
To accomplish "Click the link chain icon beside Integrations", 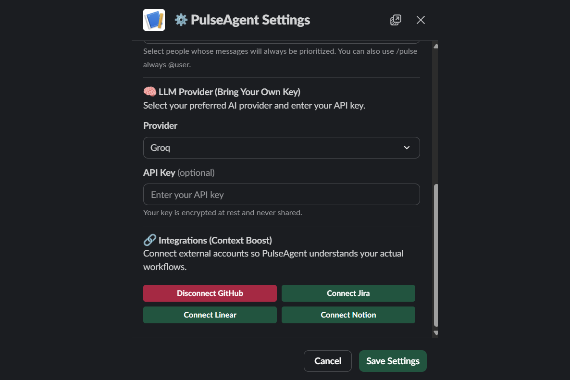I will (x=150, y=240).
